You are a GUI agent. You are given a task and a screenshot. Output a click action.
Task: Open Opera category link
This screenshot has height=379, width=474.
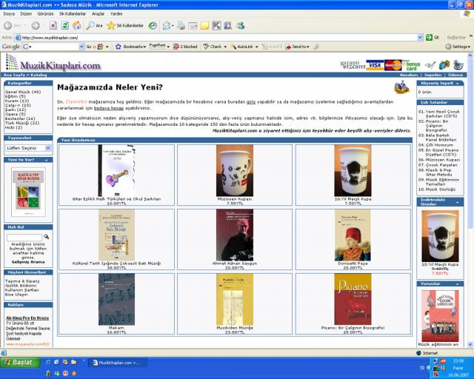pyautogui.click(x=15, y=114)
